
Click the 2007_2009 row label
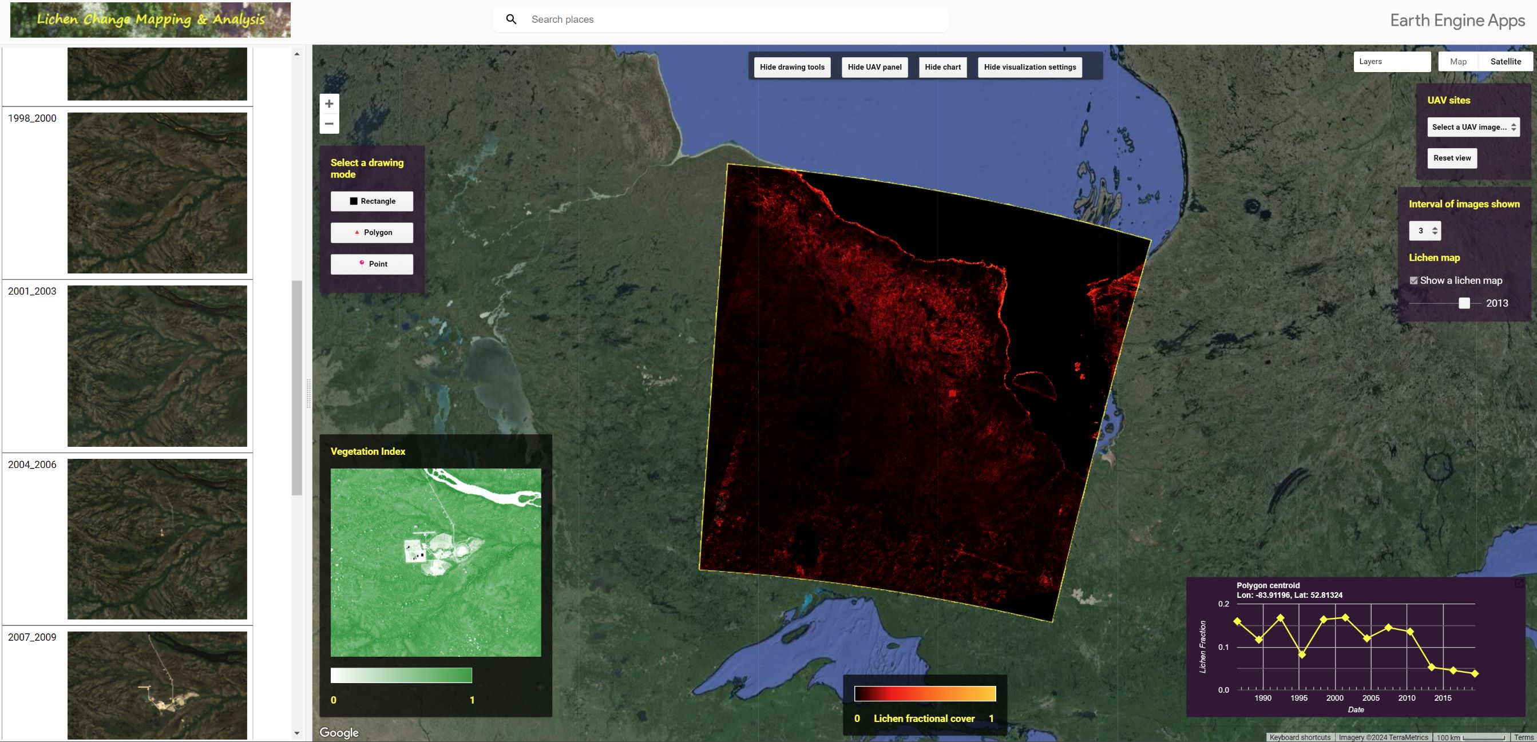tap(32, 637)
